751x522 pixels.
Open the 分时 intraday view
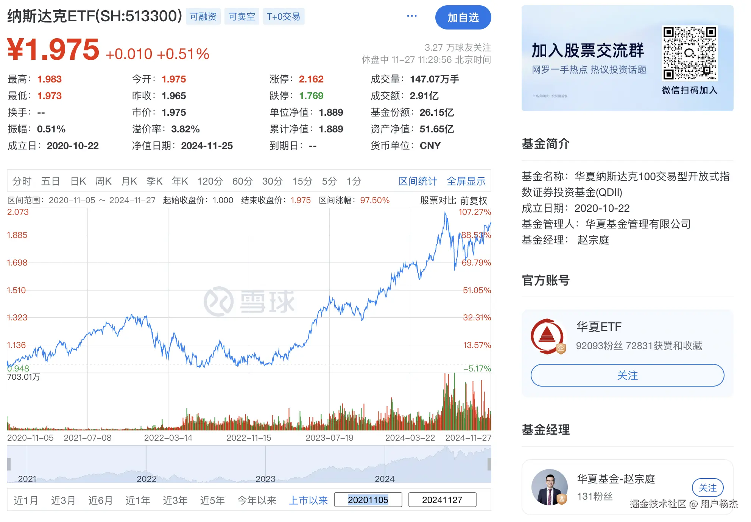pyautogui.click(x=22, y=181)
